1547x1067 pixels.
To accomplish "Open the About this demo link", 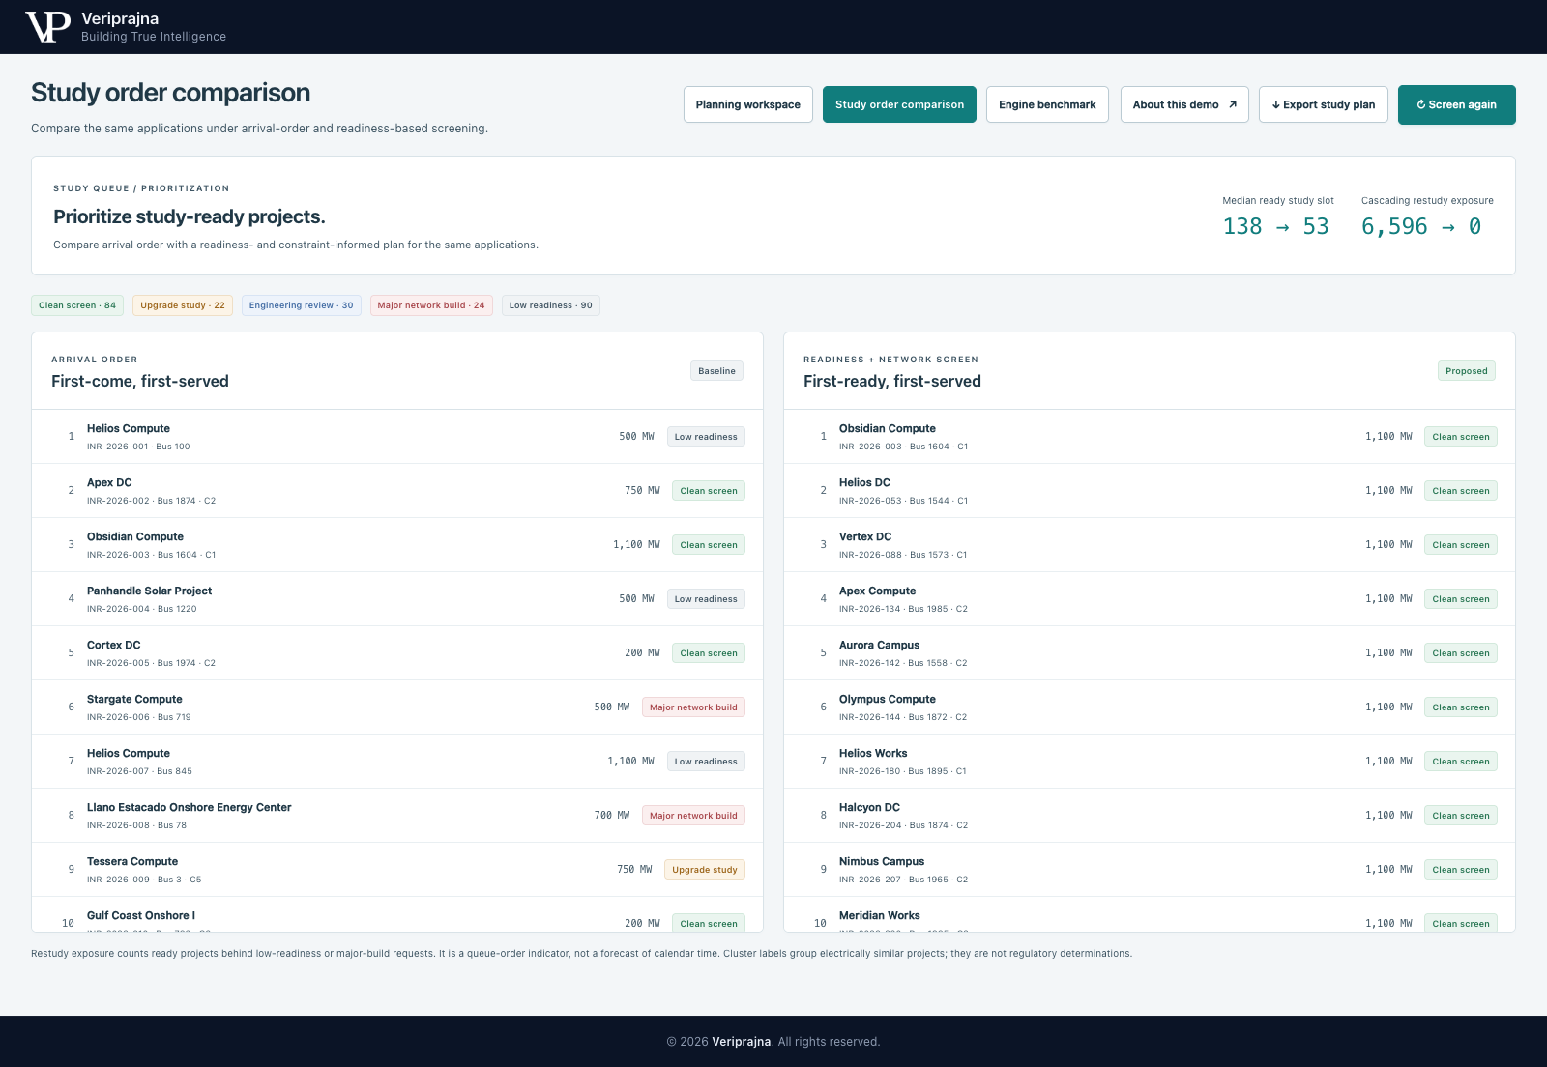I will click(x=1184, y=104).
